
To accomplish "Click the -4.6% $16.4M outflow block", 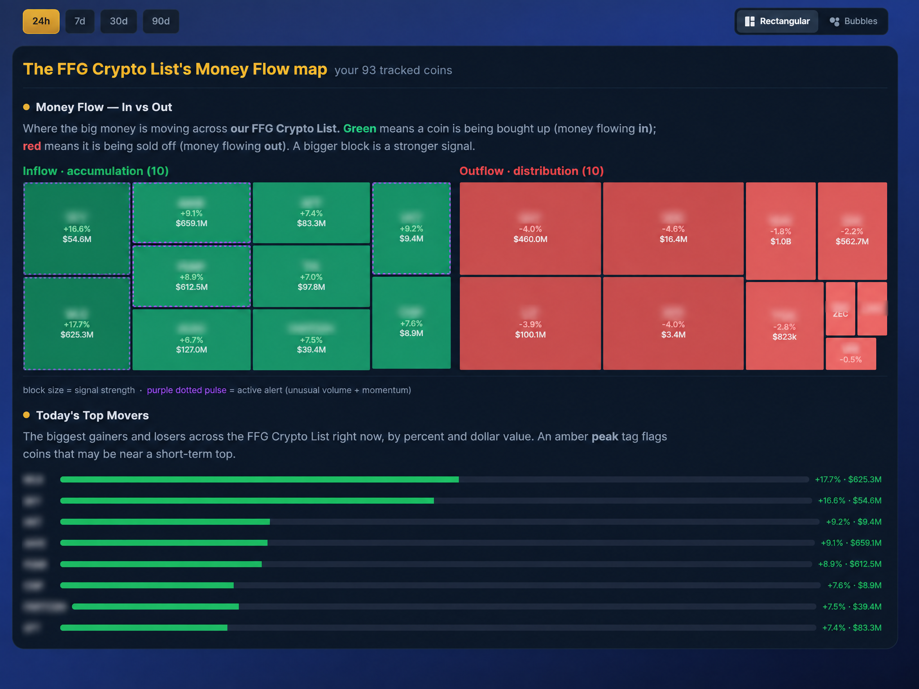I will 673,228.
